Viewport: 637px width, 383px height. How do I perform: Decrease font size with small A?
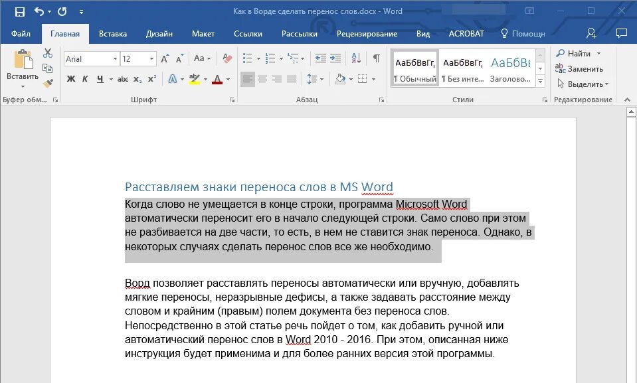click(x=179, y=59)
